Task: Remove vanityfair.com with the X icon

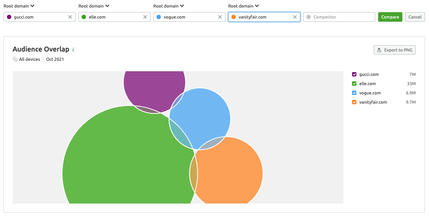Action: (x=295, y=17)
